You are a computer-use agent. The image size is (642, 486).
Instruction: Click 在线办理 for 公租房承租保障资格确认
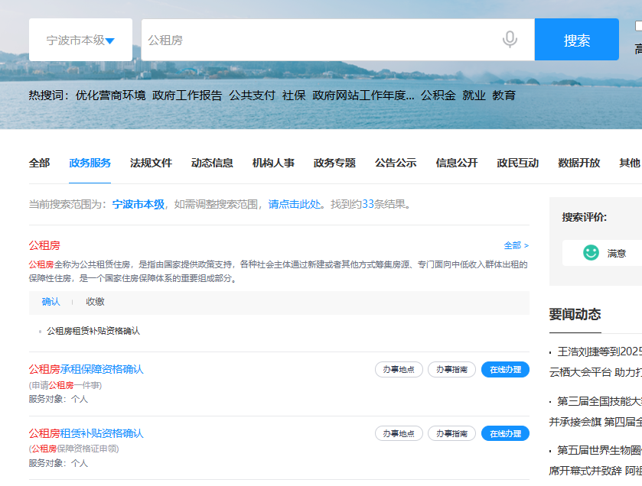pos(504,369)
